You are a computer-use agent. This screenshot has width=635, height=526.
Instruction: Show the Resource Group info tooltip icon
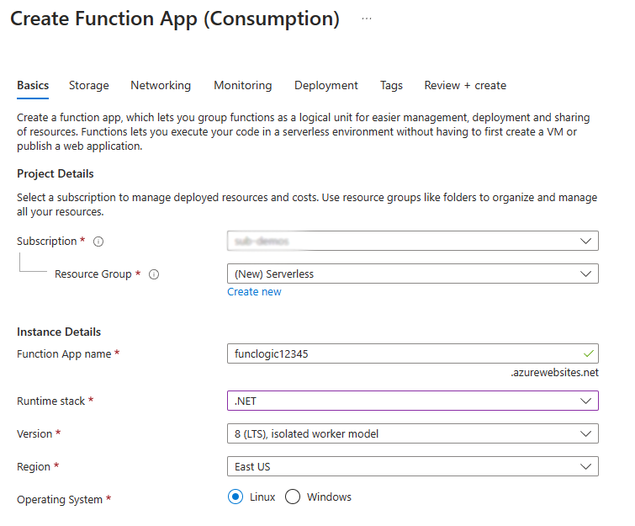[x=154, y=274]
